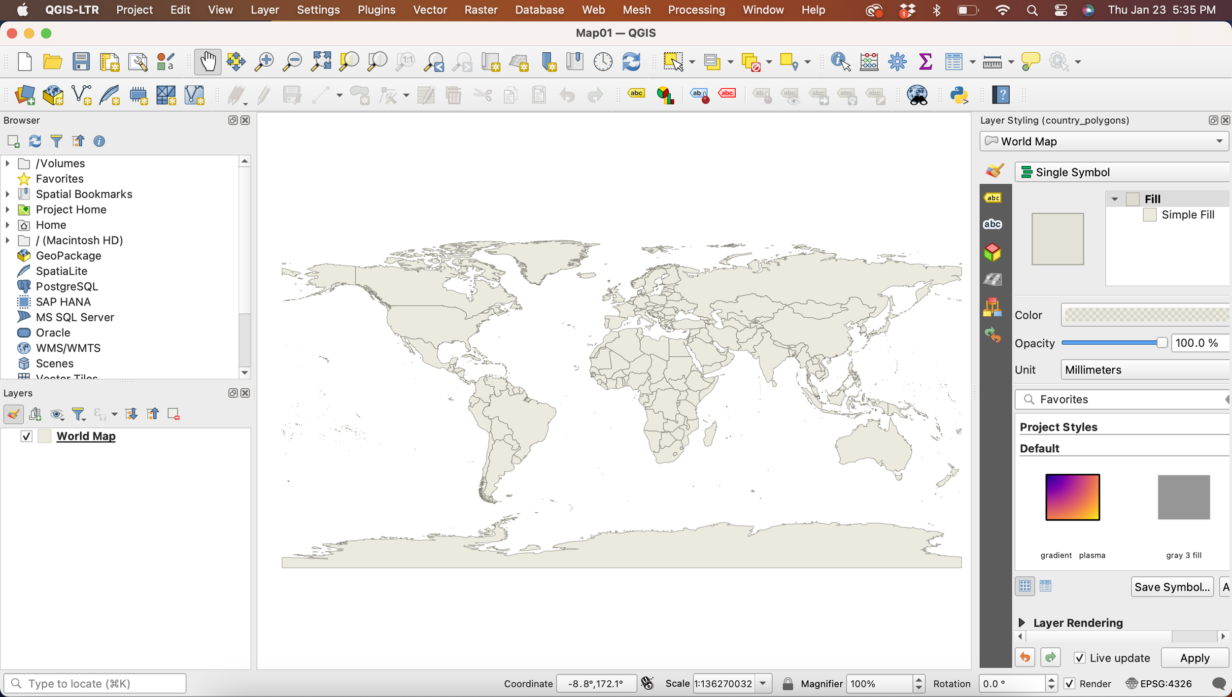This screenshot has height=697, width=1232.
Task: Select the Pan Map tool
Action: click(207, 61)
